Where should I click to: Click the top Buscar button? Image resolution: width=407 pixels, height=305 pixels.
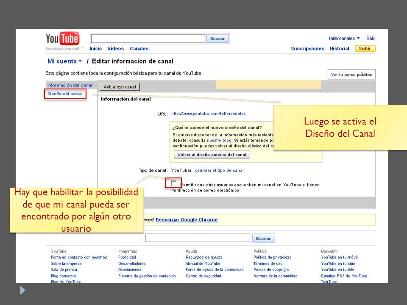(217, 39)
